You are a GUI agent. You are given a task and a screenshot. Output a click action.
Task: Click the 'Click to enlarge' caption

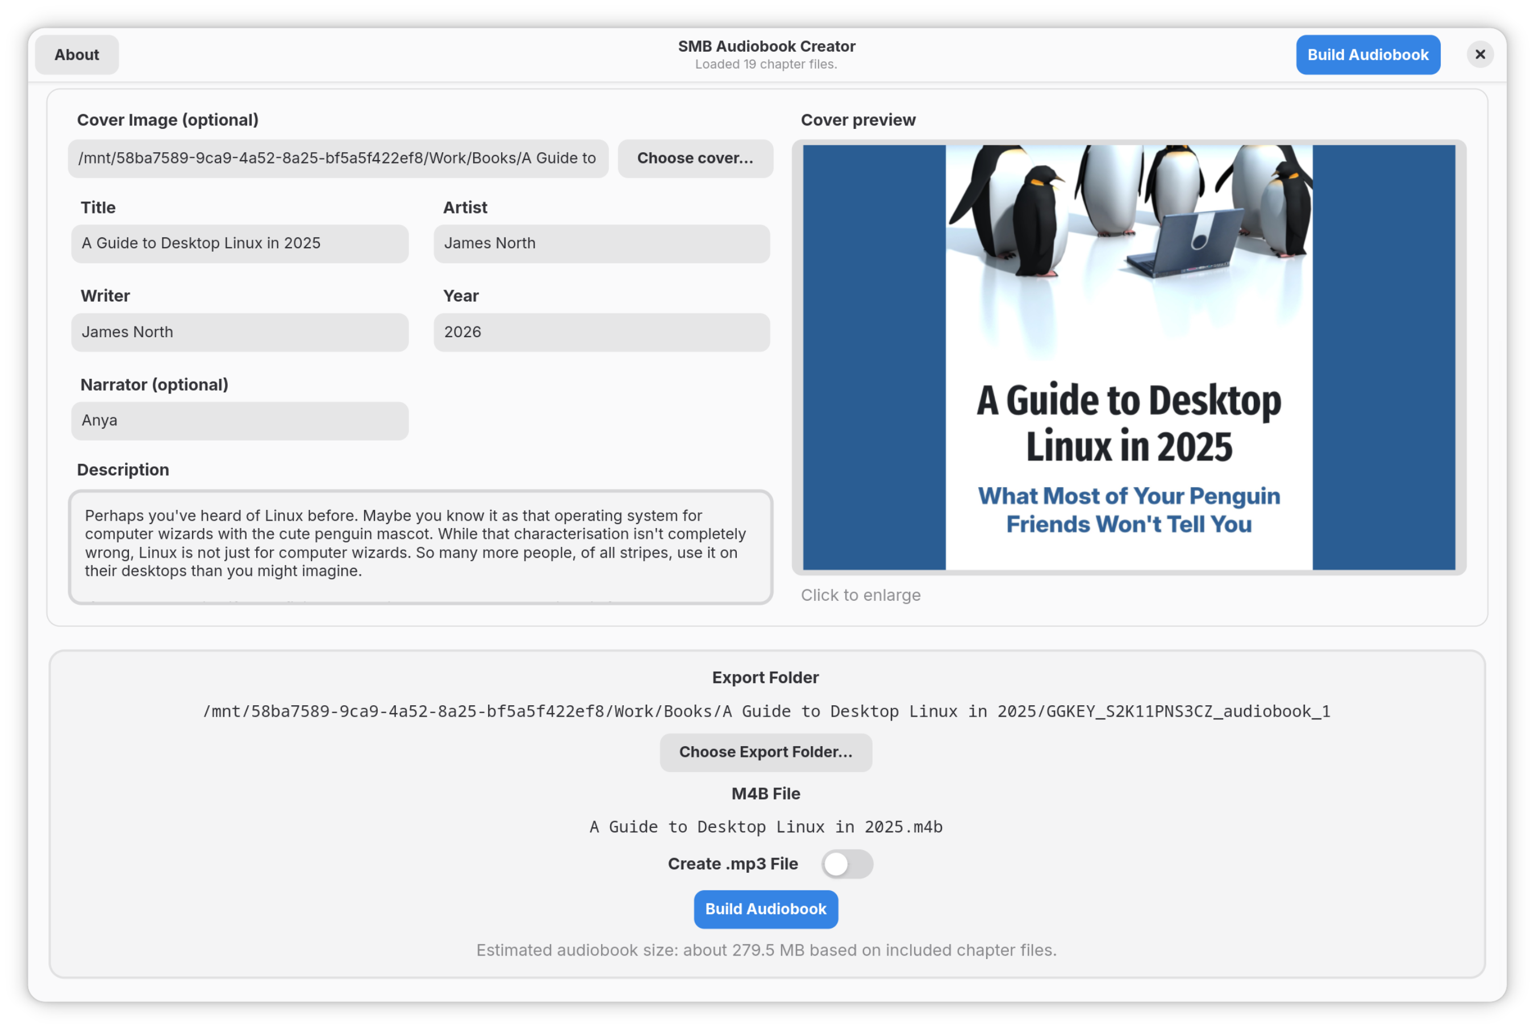pyautogui.click(x=860, y=595)
